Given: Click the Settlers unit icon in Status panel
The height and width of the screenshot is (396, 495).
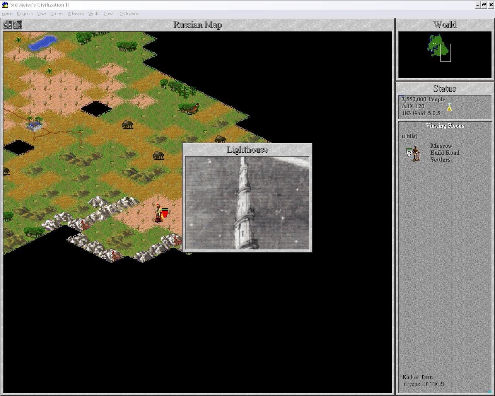Looking at the screenshot, I should pyautogui.click(x=414, y=153).
